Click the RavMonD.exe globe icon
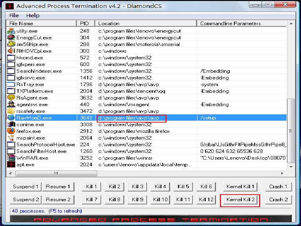 click(11, 118)
